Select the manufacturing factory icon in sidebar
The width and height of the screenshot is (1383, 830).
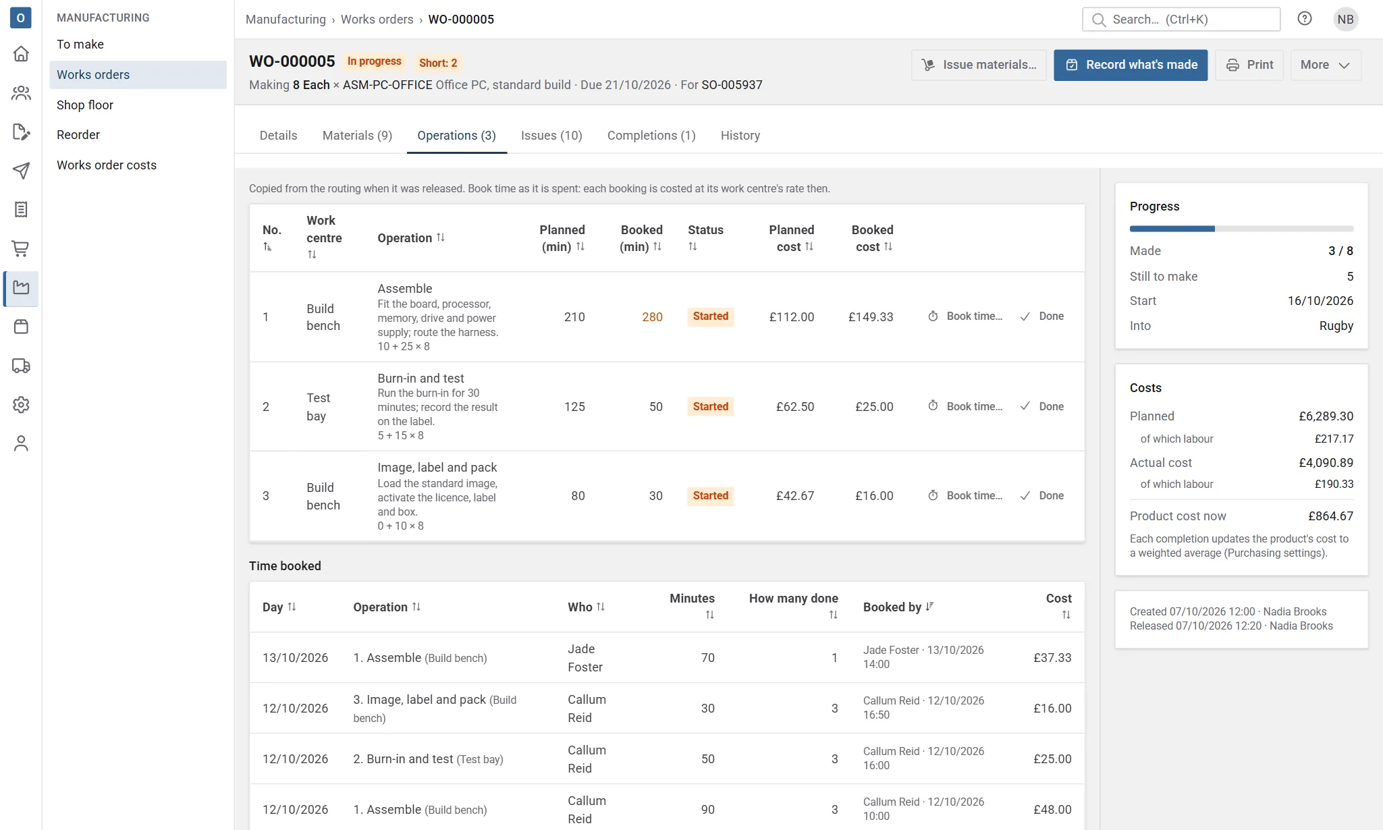pos(21,288)
